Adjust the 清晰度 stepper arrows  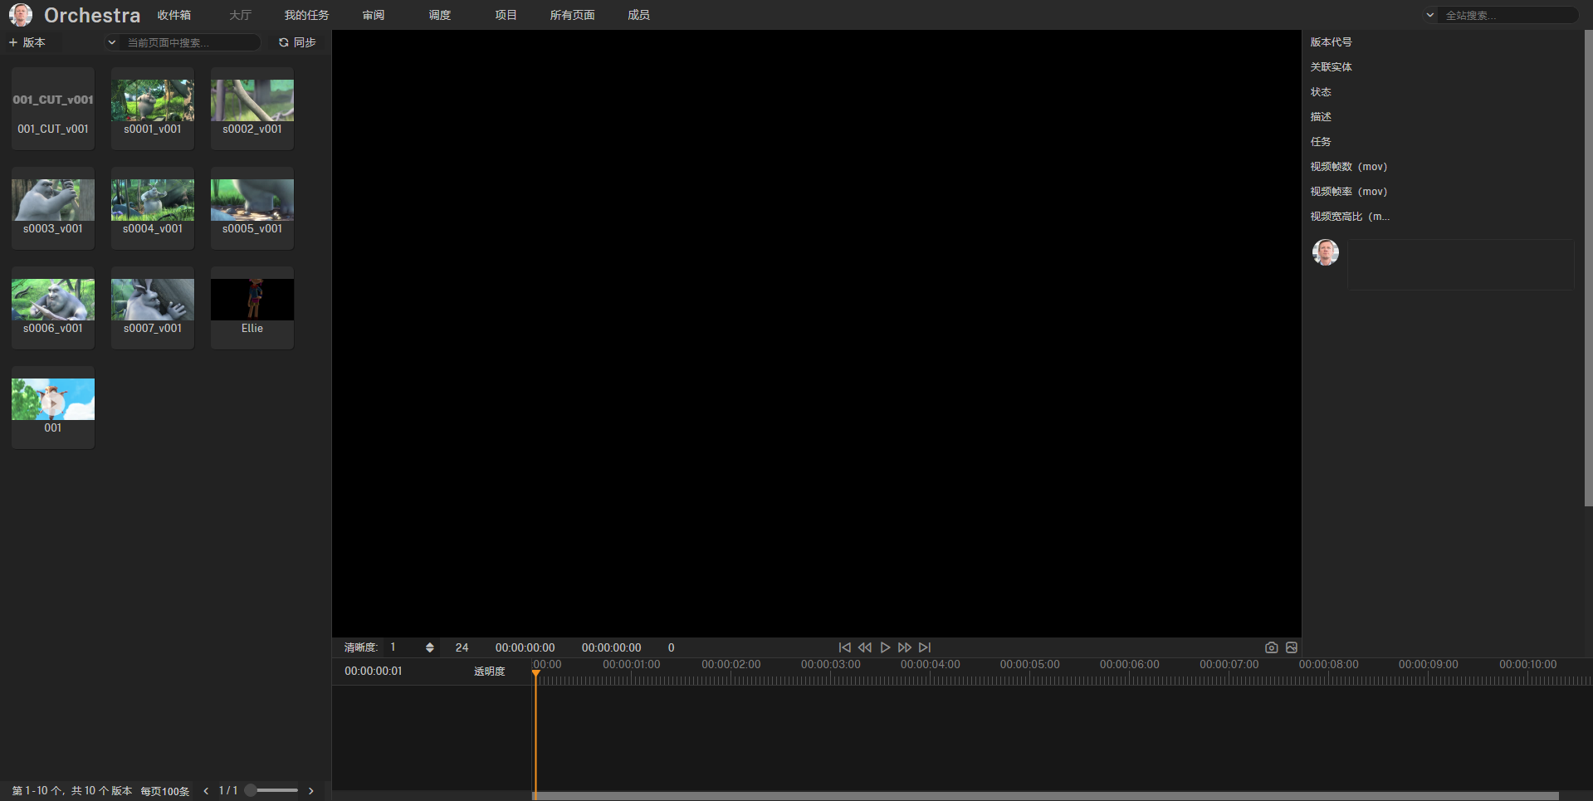pyautogui.click(x=429, y=647)
